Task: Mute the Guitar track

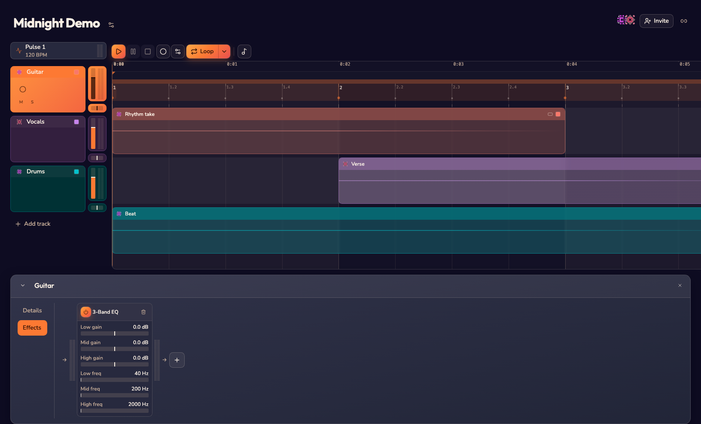Action: pyautogui.click(x=21, y=102)
